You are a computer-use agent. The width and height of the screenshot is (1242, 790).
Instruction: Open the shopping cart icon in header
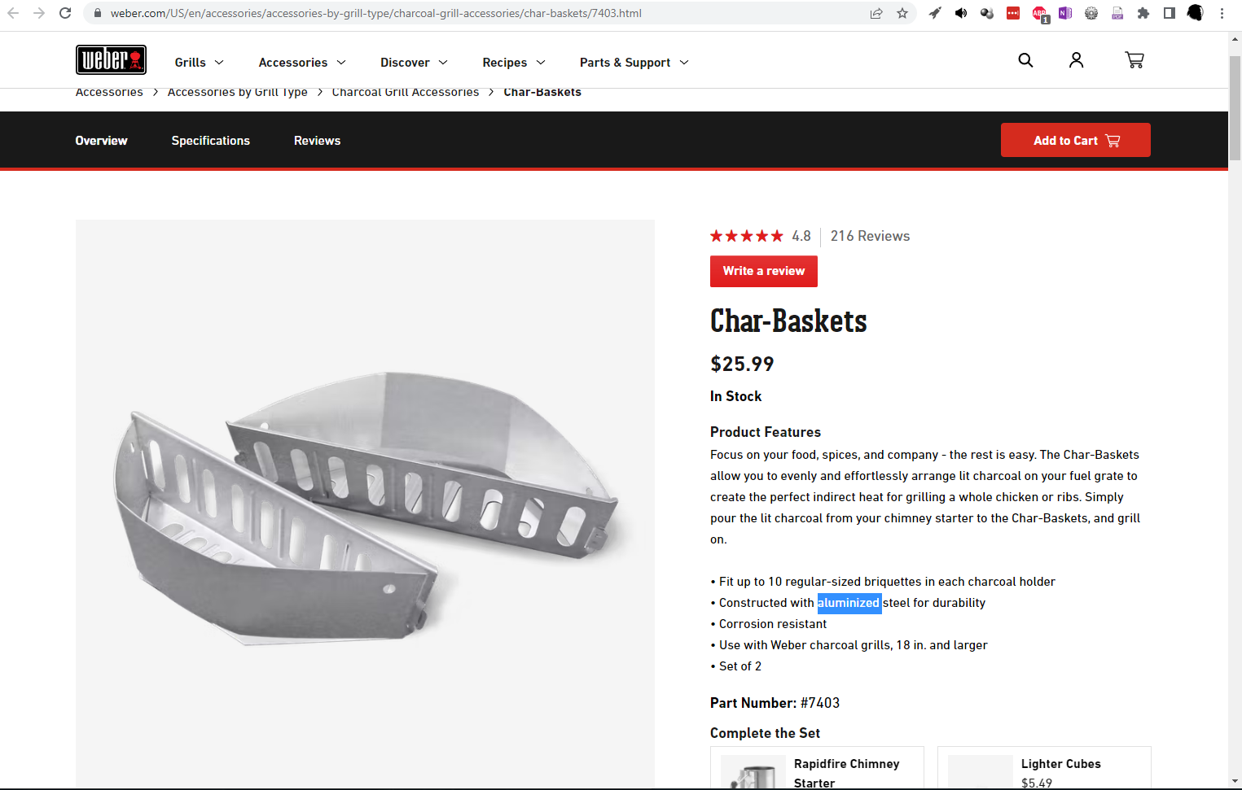(x=1134, y=60)
